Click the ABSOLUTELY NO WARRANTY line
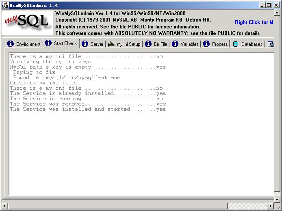The height and width of the screenshot is (211, 282). (x=158, y=33)
